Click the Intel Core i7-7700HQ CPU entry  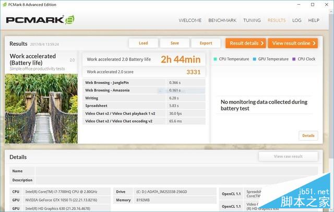click(62, 192)
